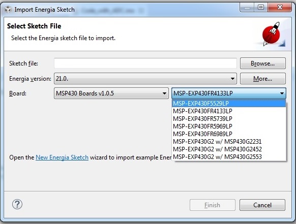The image size is (296, 224).
Task: Click inside the Sketch file input field
Action: [145, 63]
